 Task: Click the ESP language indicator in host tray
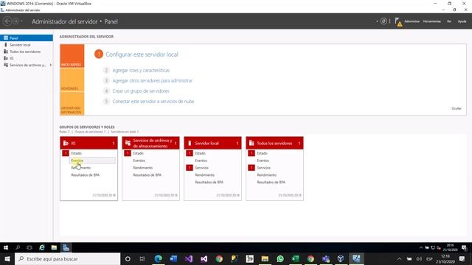(429, 258)
